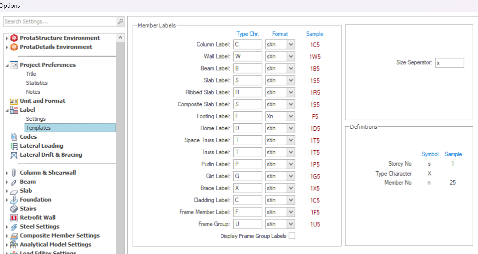
Task: Open the Frame Group format dropdown
Action: click(x=291, y=224)
